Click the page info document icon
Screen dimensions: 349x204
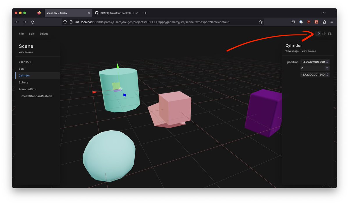[x=71, y=22]
